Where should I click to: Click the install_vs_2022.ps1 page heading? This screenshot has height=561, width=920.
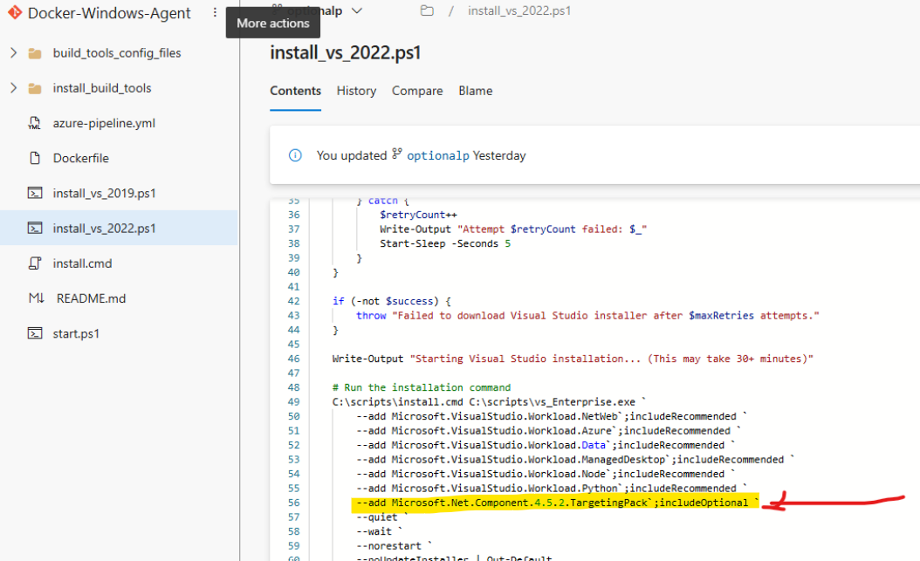pos(346,52)
